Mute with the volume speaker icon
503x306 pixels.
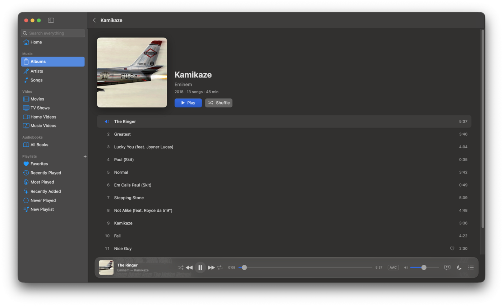coord(406,268)
